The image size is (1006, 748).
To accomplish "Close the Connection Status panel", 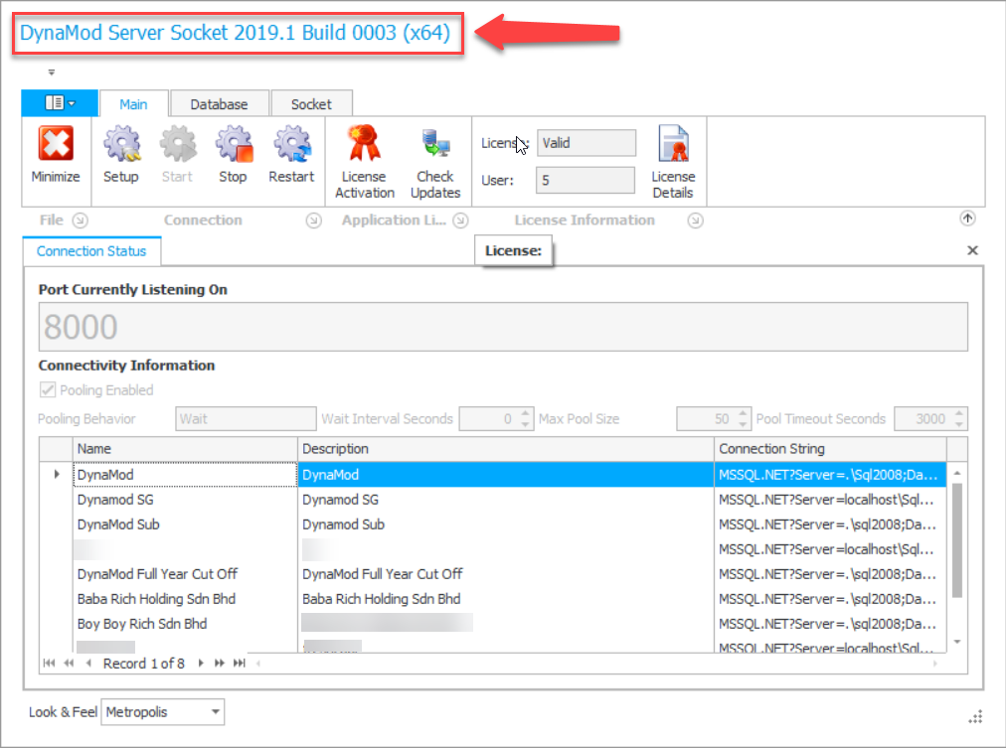I will [x=972, y=250].
